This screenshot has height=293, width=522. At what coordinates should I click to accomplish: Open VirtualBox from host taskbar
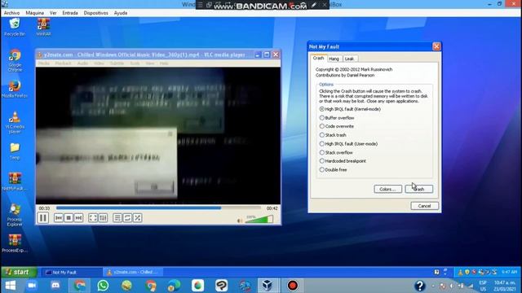268,286
